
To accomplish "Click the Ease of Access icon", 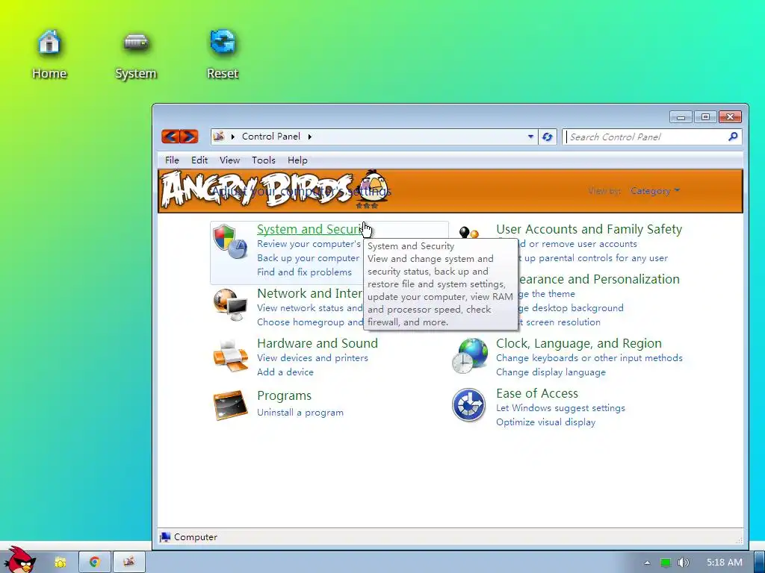I will pyautogui.click(x=468, y=405).
